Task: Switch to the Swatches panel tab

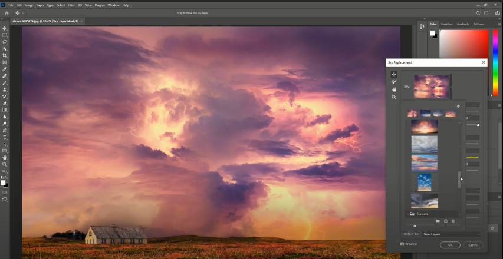Action: [x=447, y=24]
